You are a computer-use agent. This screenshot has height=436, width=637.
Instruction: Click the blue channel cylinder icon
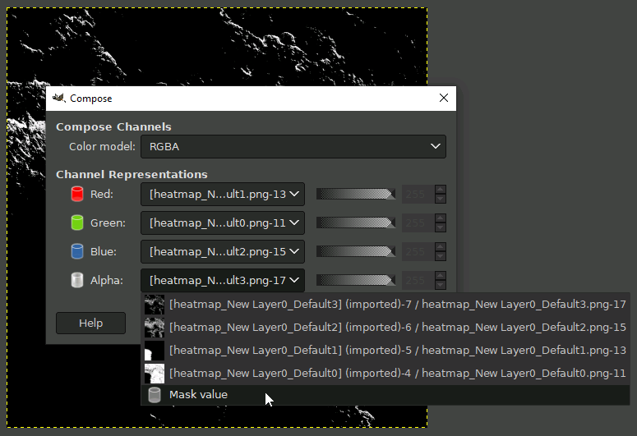(x=77, y=252)
